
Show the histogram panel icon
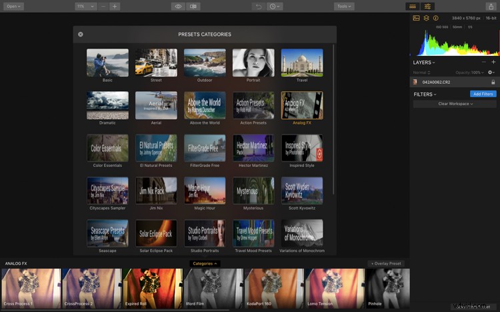pos(416,18)
